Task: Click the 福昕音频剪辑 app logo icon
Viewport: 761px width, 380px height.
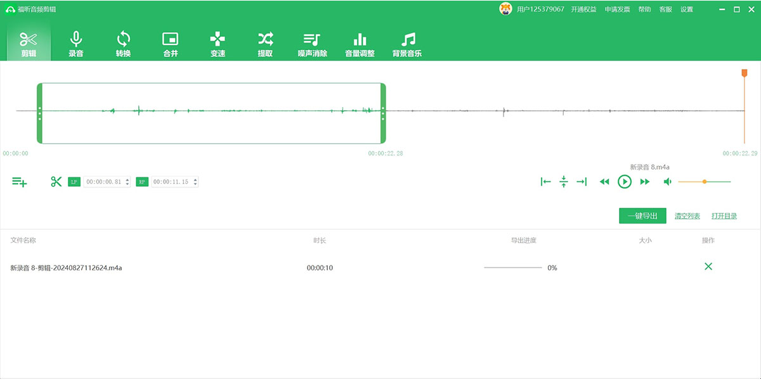Action: pyautogui.click(x=10, y=9)
